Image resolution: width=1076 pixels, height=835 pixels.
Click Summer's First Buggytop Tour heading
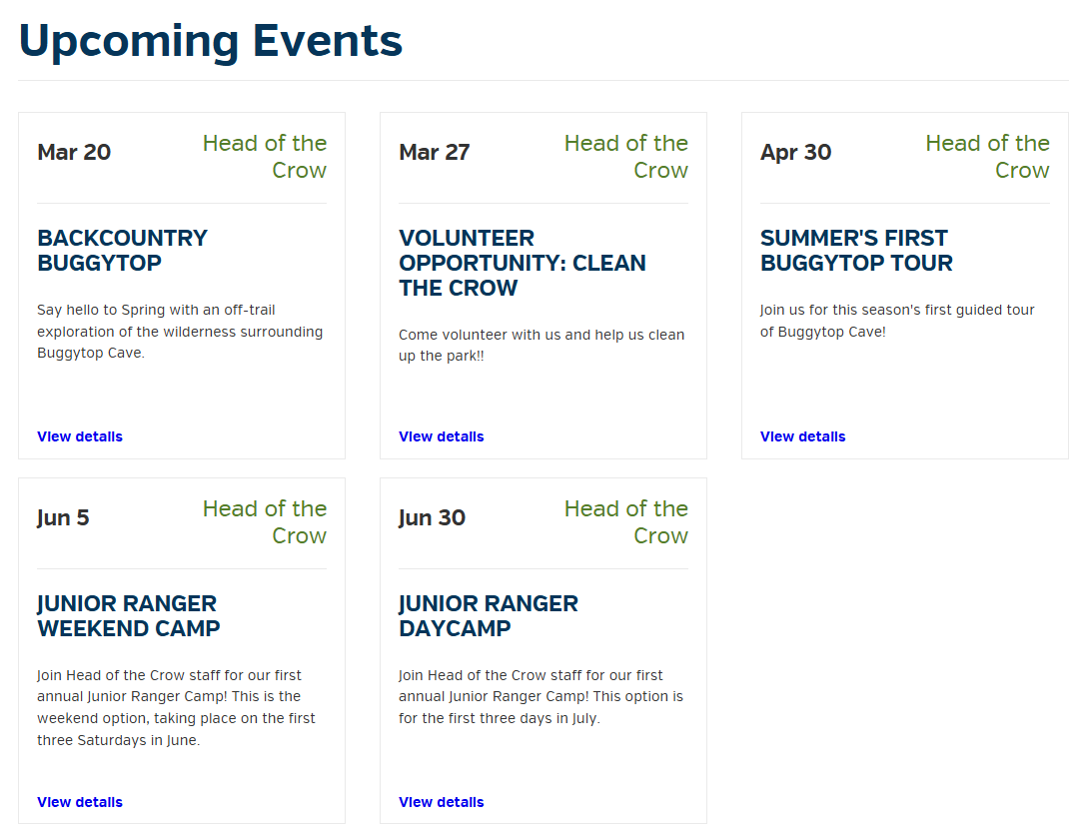[x=856, y=251]
